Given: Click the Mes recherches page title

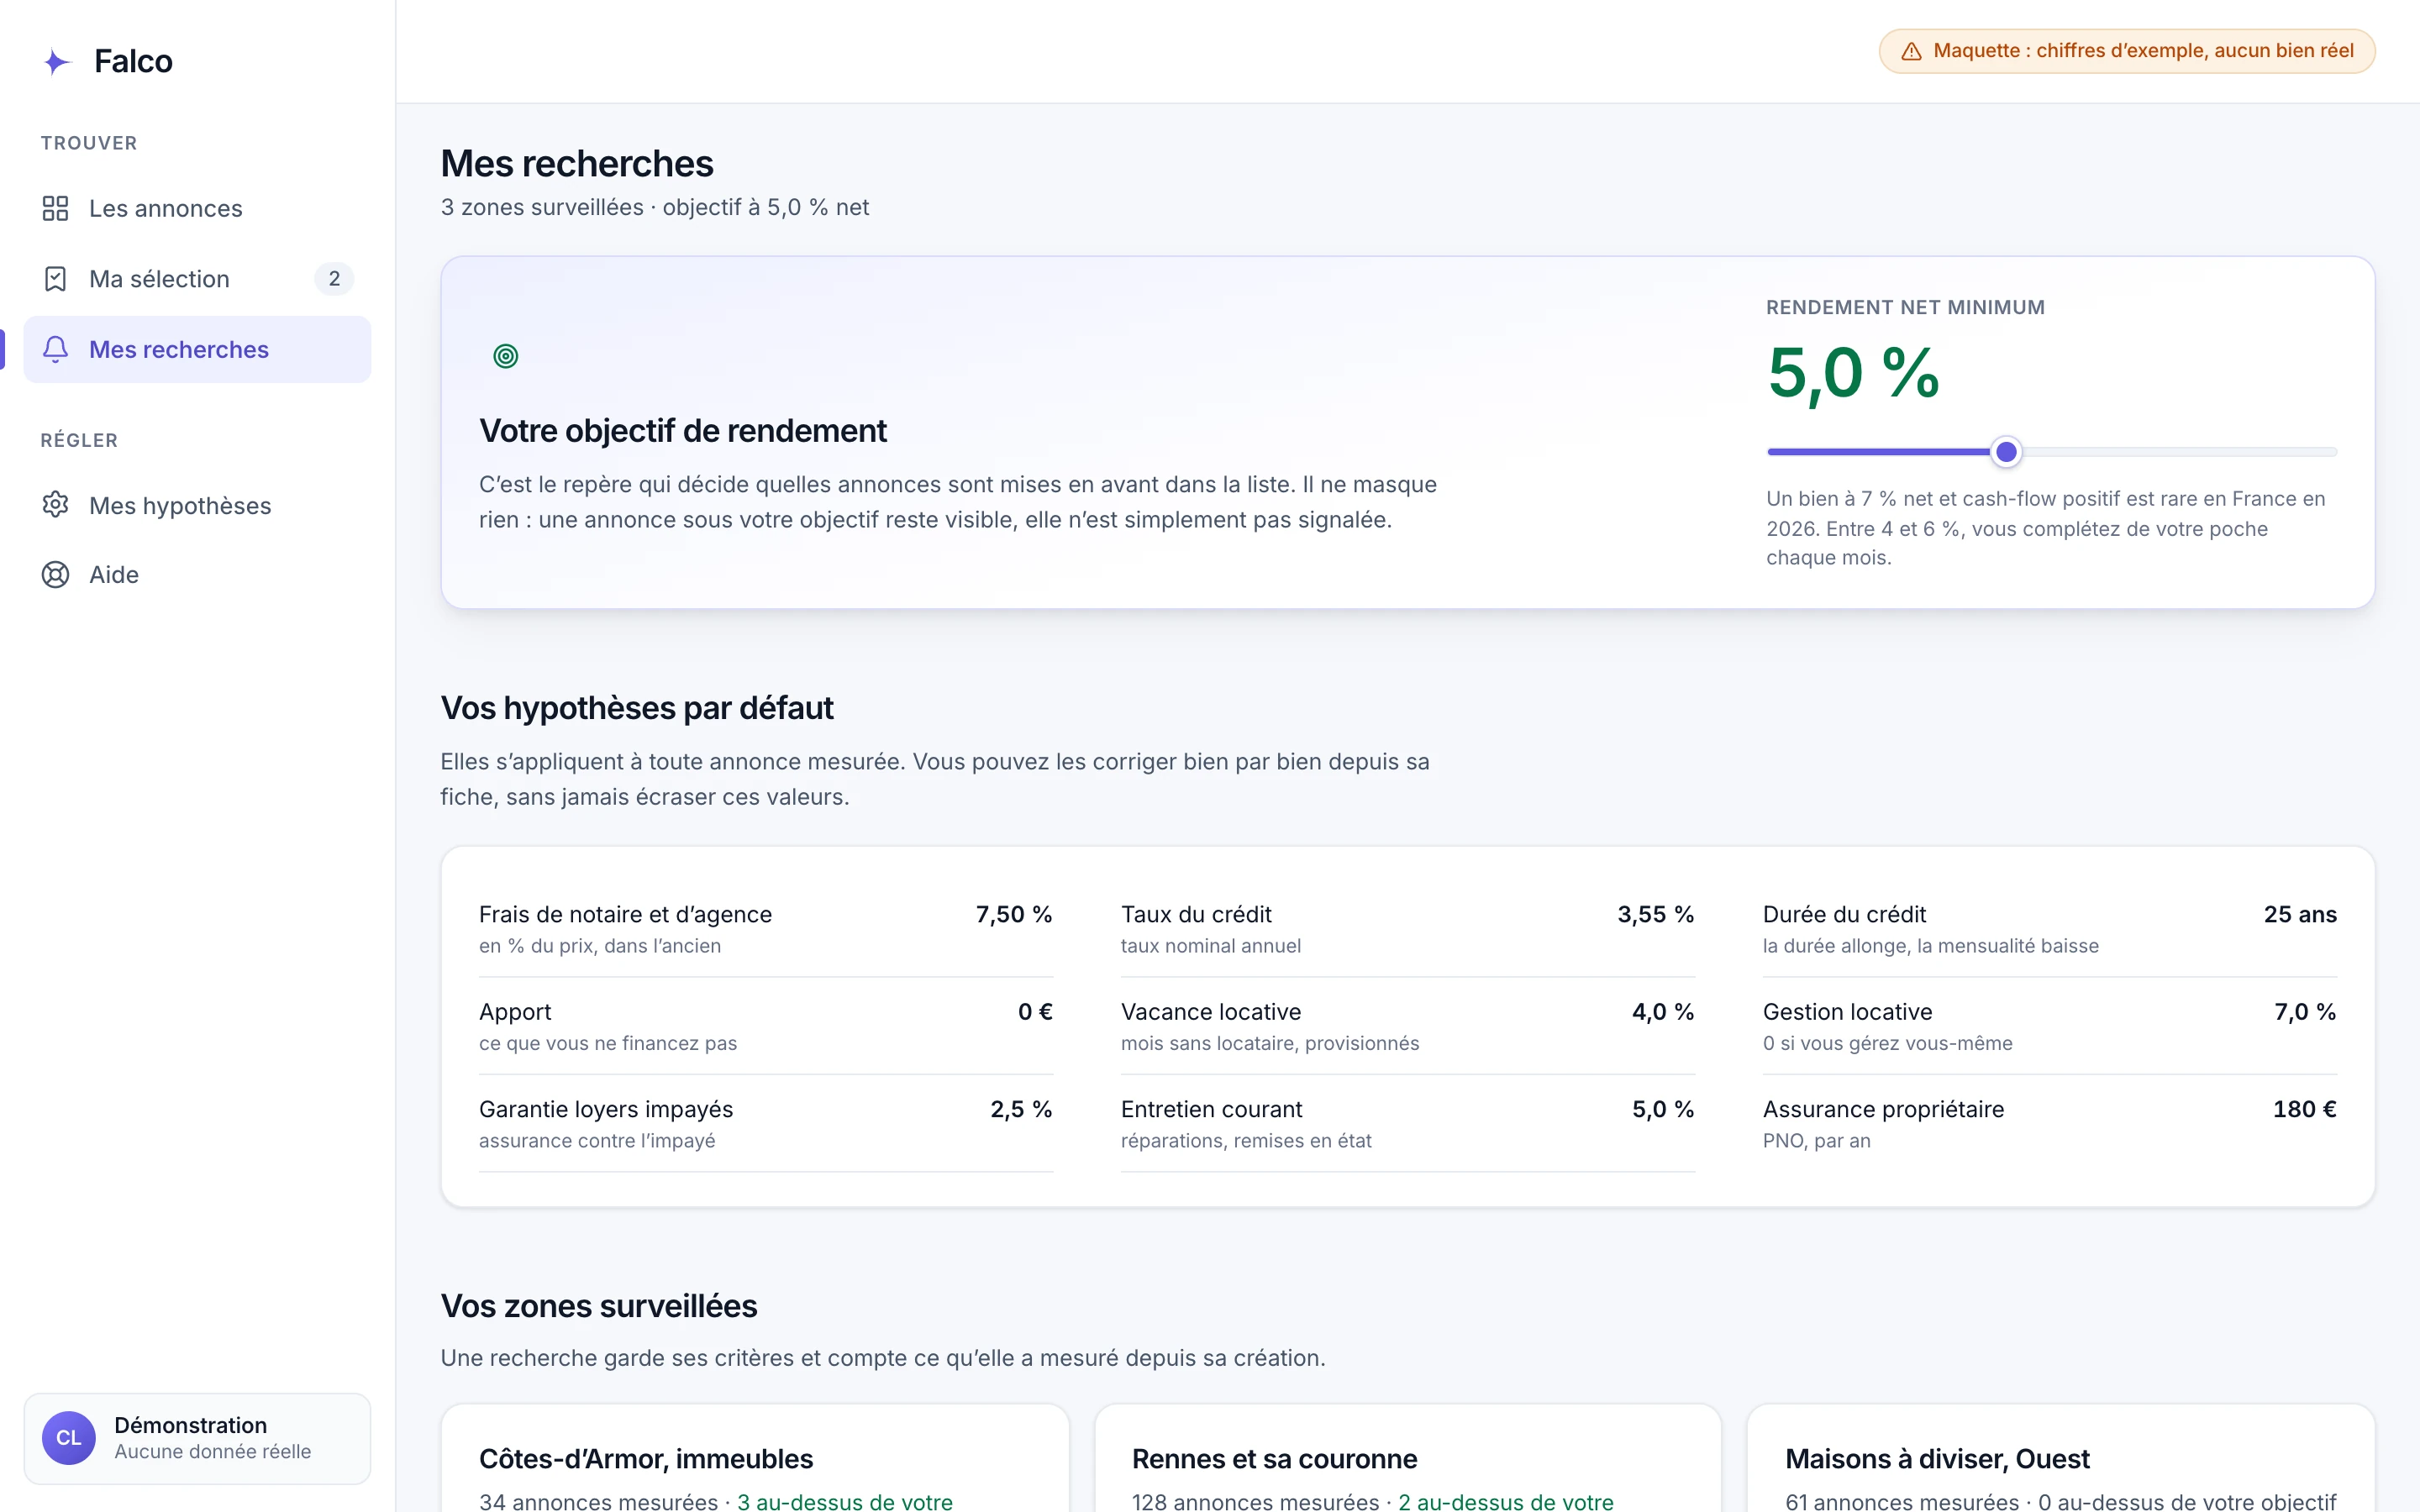Looking at the screenshot, I should point(577,164).
